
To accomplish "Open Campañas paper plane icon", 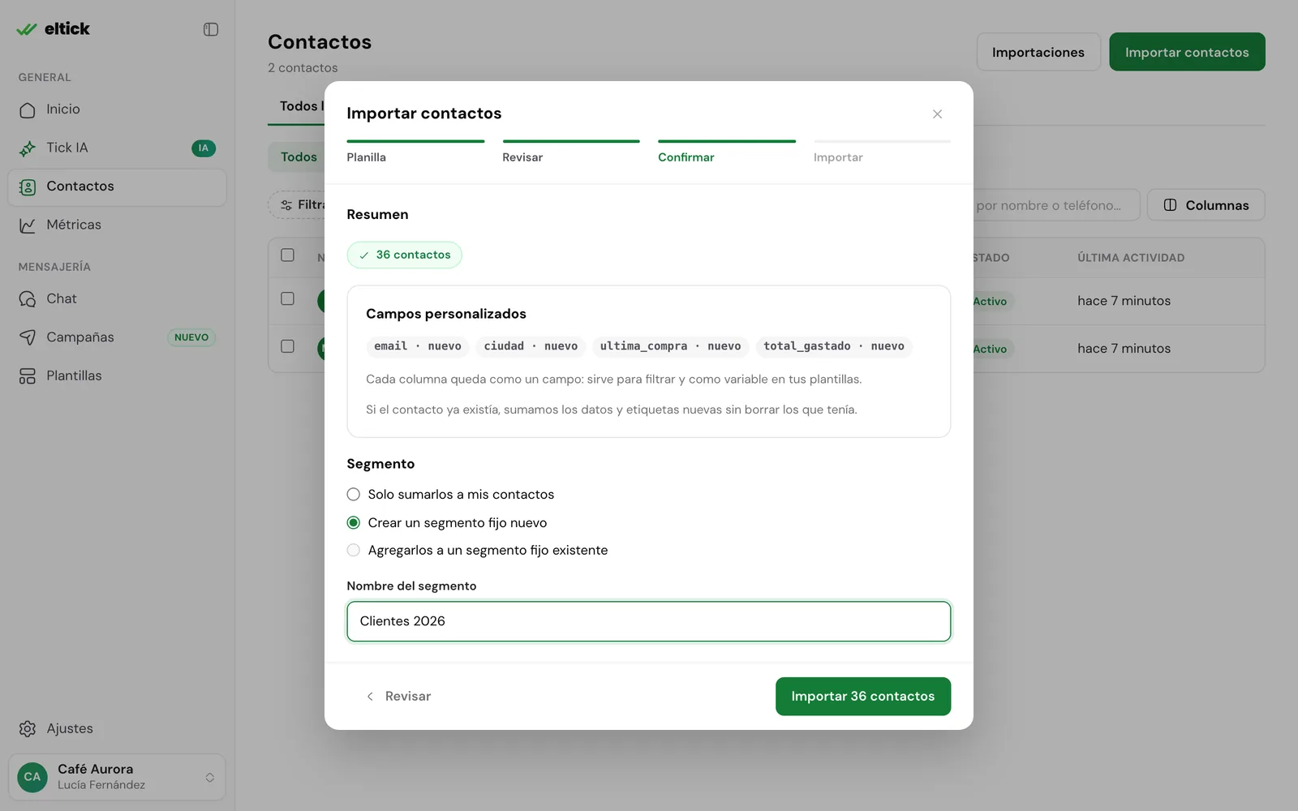I will click(x=28, y=337).
